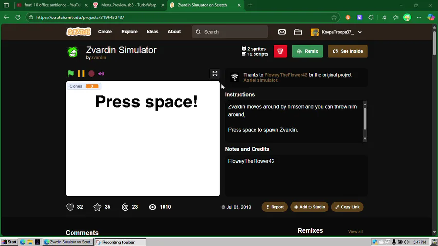
Task: Open the Explore menu item
Action: point(129,32)
